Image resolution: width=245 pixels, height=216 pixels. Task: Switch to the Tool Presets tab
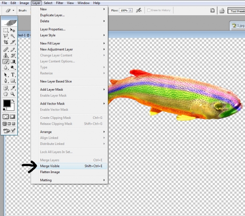click(x=237, y=11)
